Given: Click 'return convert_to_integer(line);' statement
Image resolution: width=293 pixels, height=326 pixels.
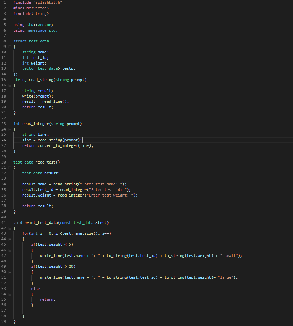Looking at the screenshot, I should 58,146.
